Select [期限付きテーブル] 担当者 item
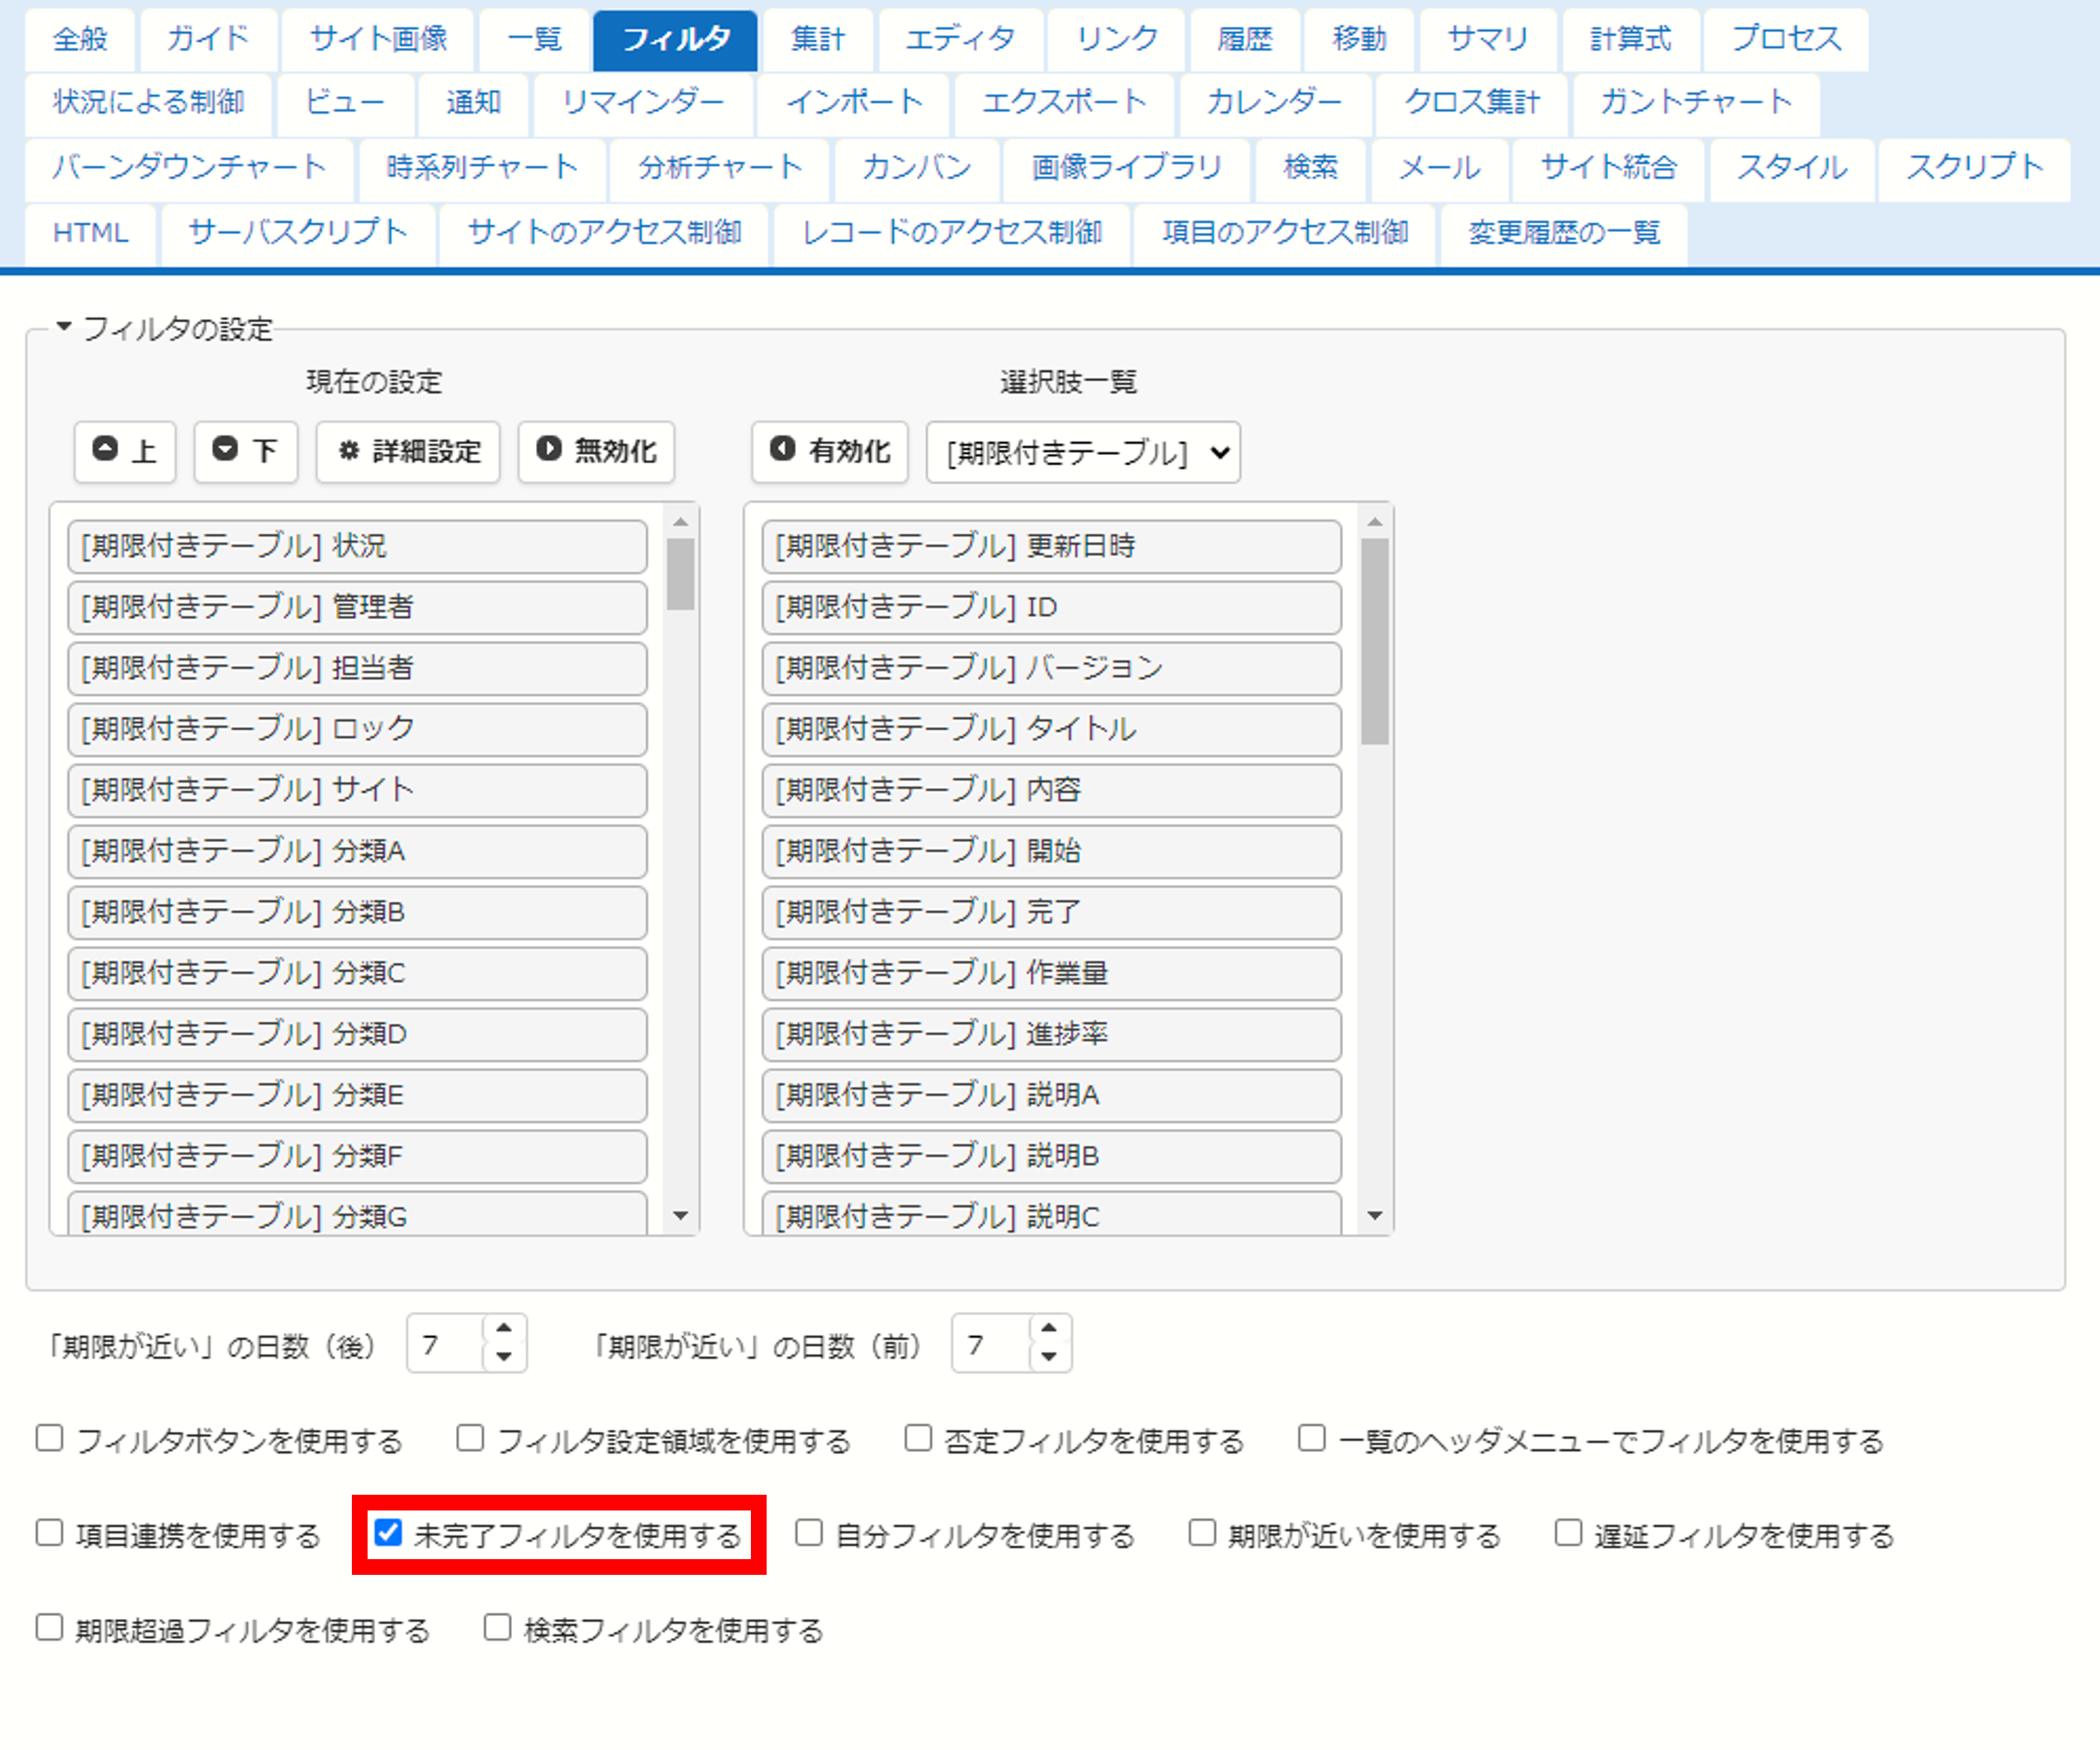 click(357, 668)
